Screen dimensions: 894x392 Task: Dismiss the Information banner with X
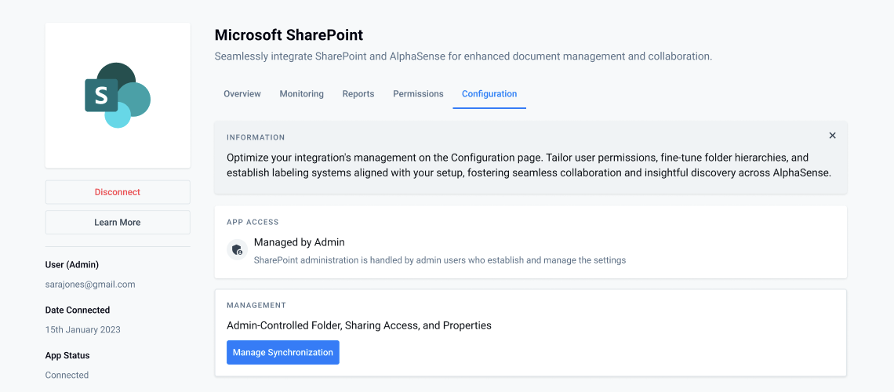pyautogui.click(x=832, y=136)
